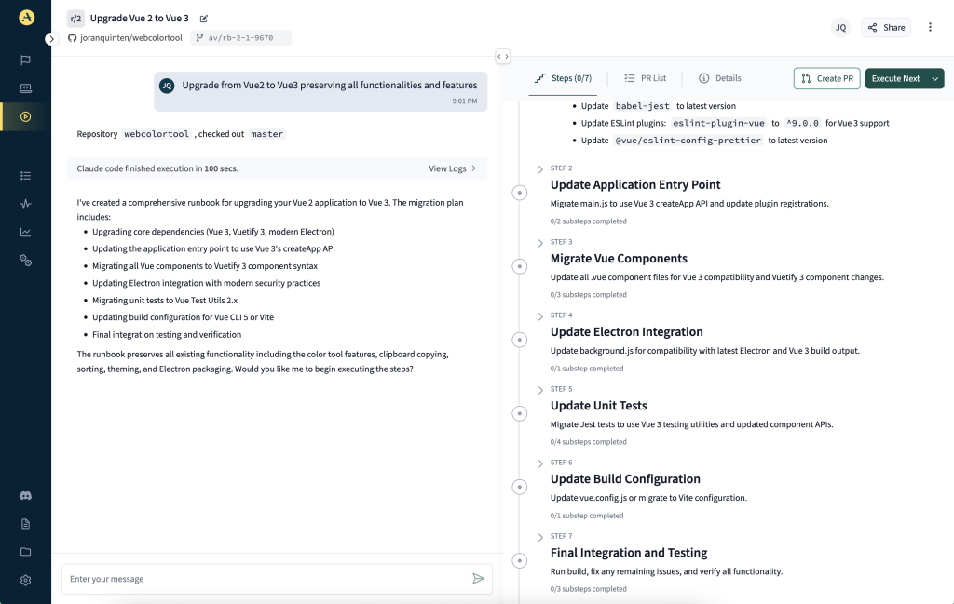Switch to the Details tab
Viewport: 954px width, 604px height.
719,78
